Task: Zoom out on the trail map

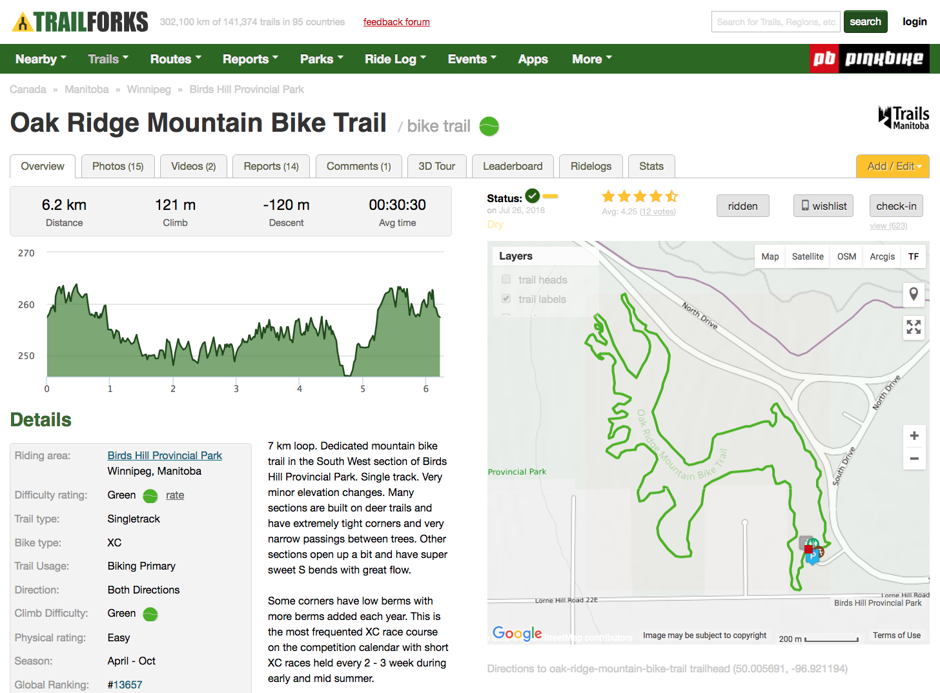Action: click(914, 459)
